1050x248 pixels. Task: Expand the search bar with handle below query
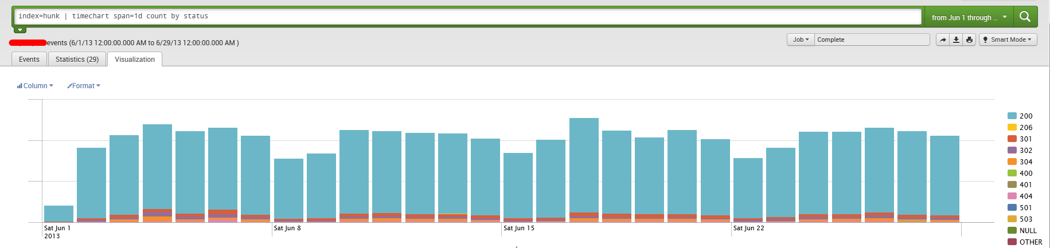[x=20, y=29]
